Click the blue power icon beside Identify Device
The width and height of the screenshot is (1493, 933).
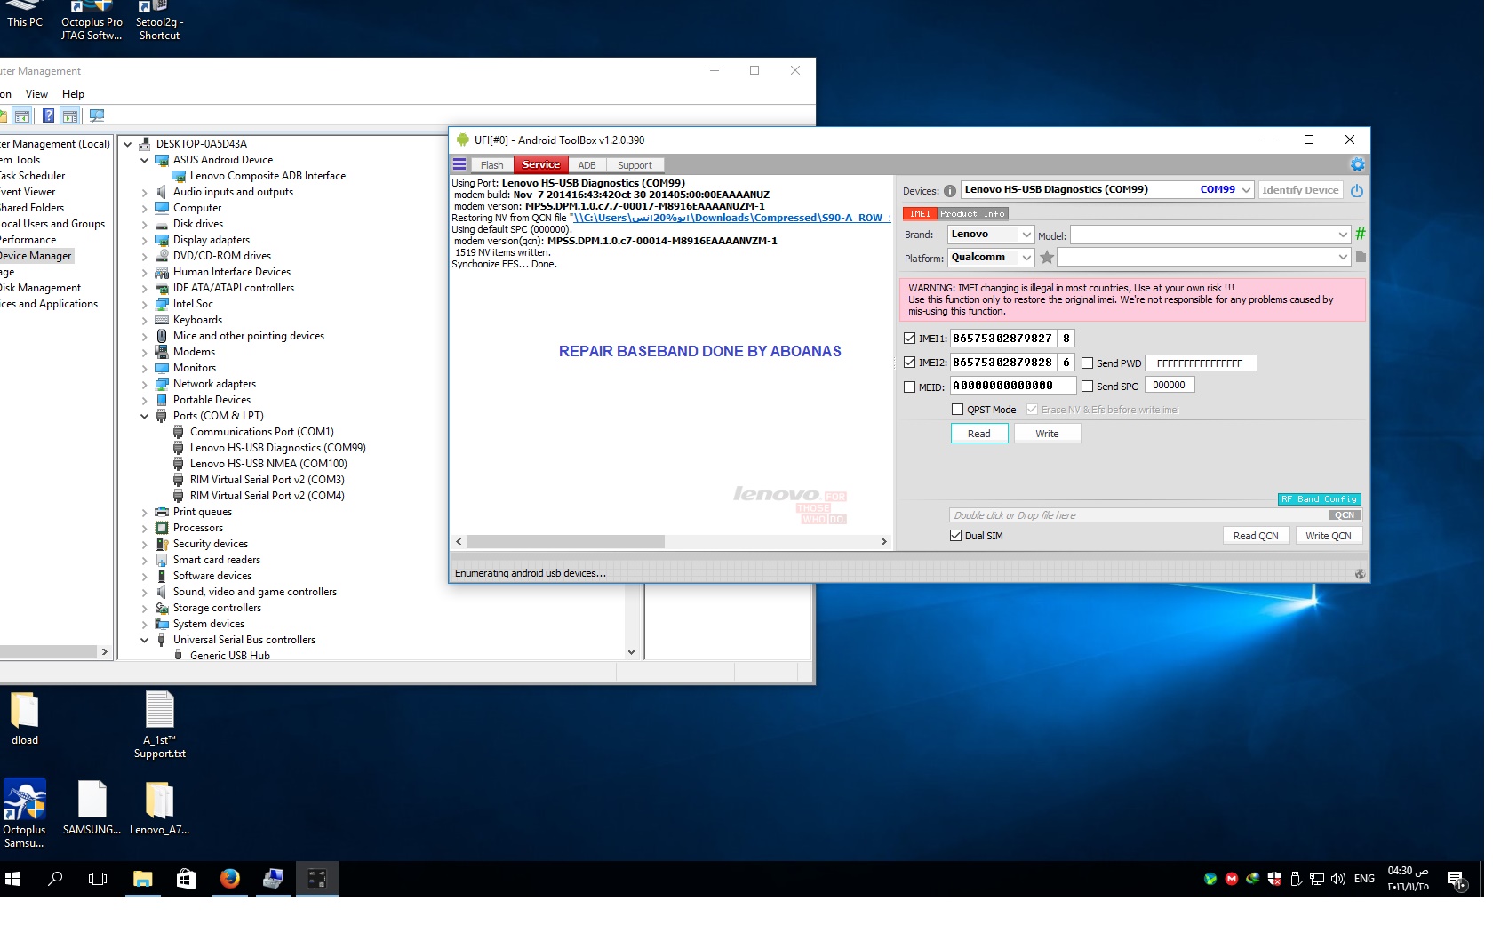(x=1357, y=190)
